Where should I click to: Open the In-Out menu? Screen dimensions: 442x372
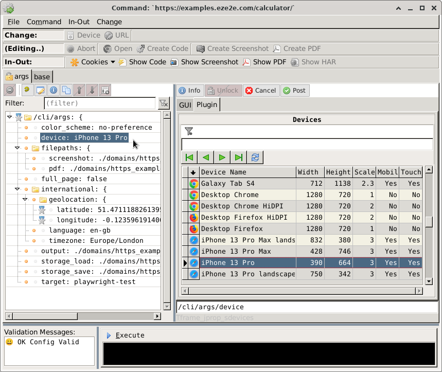[x=79, y=22]
